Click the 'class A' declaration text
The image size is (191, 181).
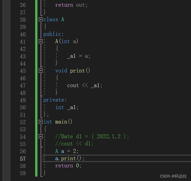(54, 19)
